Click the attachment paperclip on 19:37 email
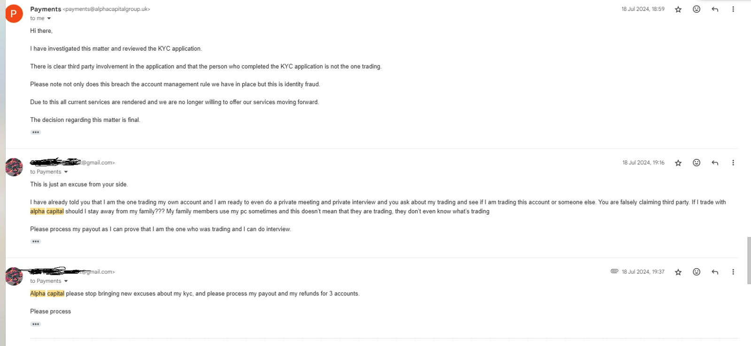This screenshot has width=751, height=346. tap(614, 271)
